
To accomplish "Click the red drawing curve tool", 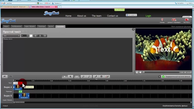I will point(107,77).
